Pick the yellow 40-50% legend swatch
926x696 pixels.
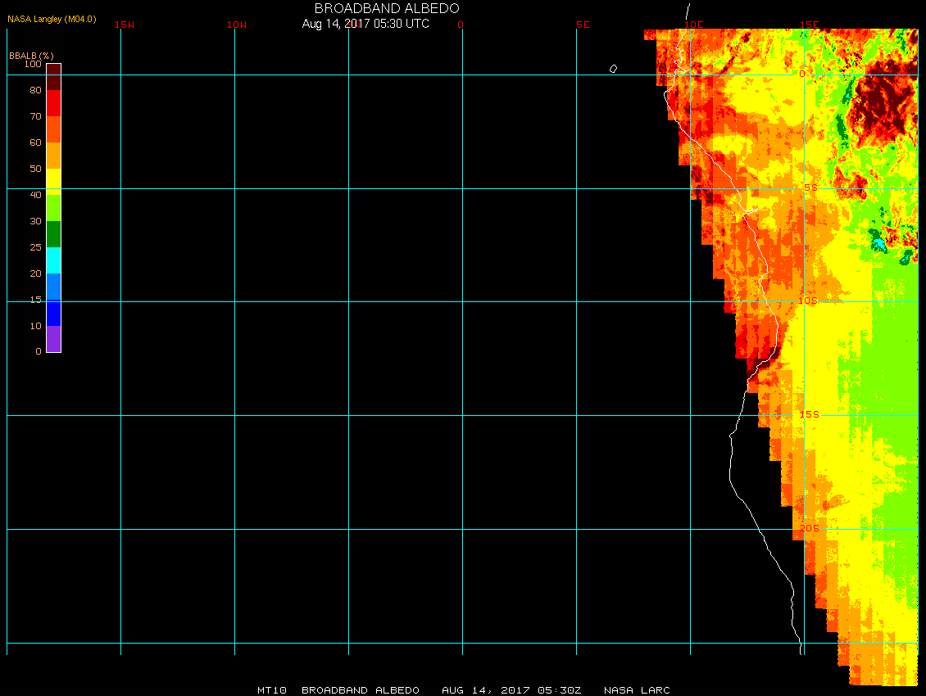click(53, 181)
